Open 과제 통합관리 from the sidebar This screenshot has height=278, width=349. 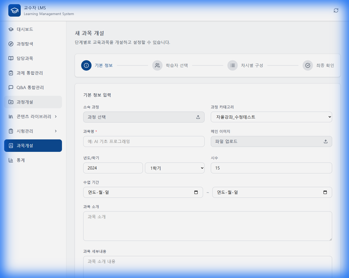(x=29, y=73)
